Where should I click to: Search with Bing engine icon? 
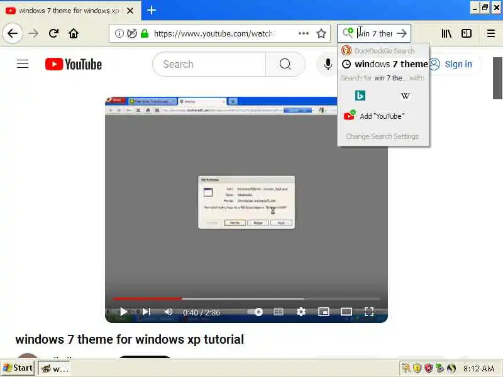point(360,96)
